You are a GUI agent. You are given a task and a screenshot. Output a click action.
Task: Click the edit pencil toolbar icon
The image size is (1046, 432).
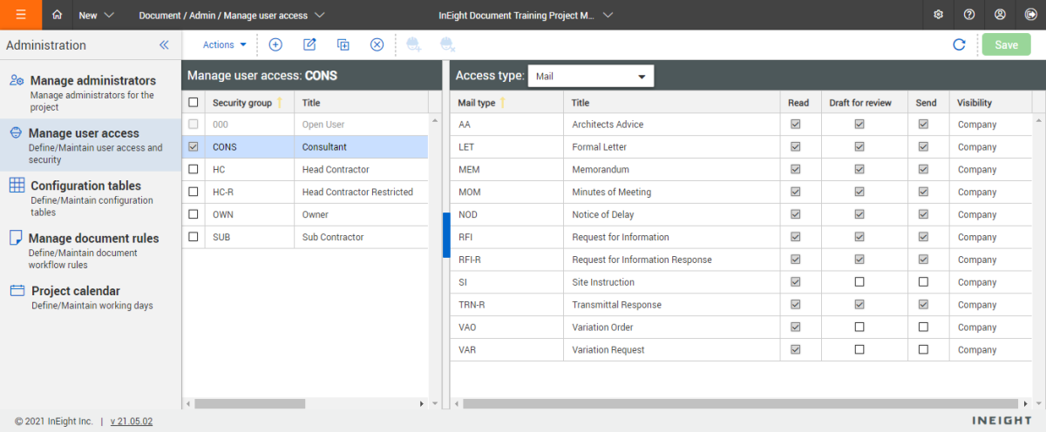[309, 44]
